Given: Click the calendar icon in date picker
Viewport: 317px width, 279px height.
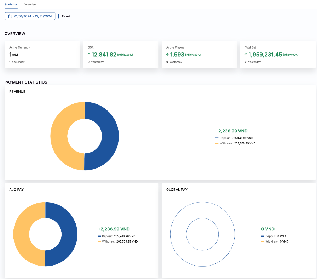Looking at the screenshot, I should coord(10,16).
